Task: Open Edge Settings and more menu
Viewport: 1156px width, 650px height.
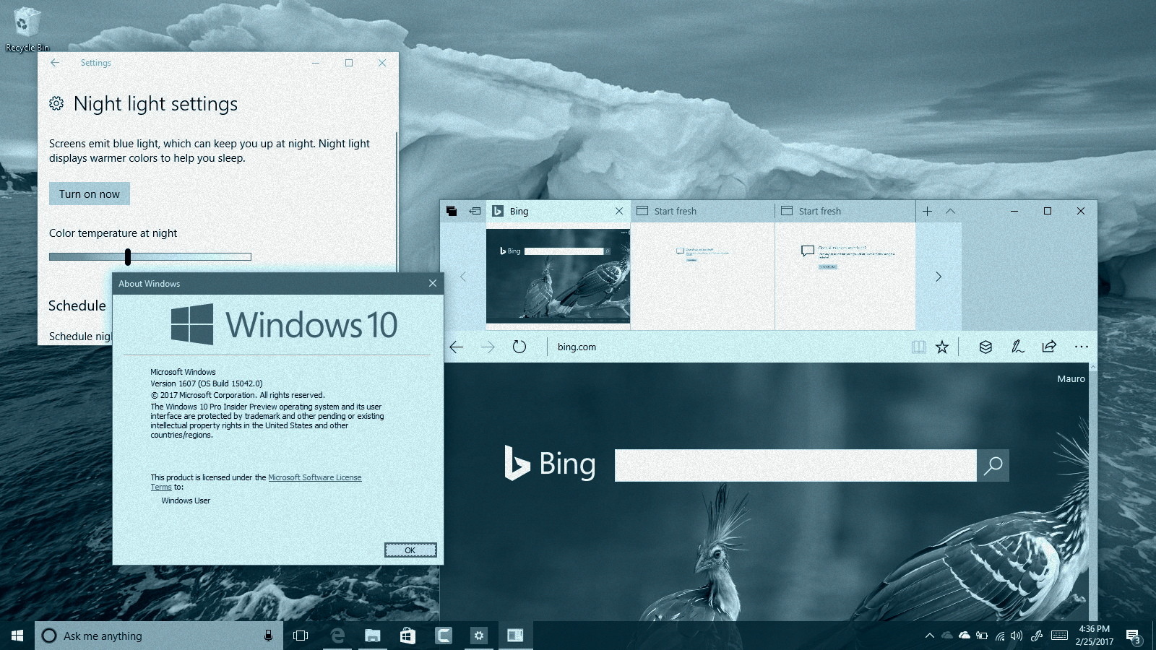Action: pos(1081,347)
